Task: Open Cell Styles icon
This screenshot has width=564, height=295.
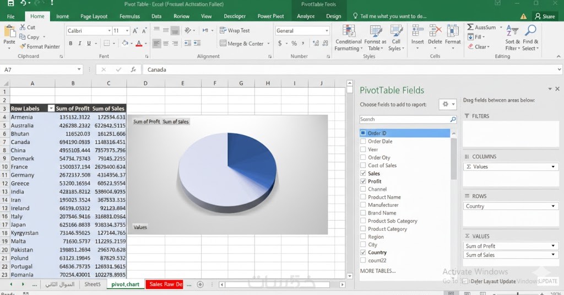Action: coord(396,31)
